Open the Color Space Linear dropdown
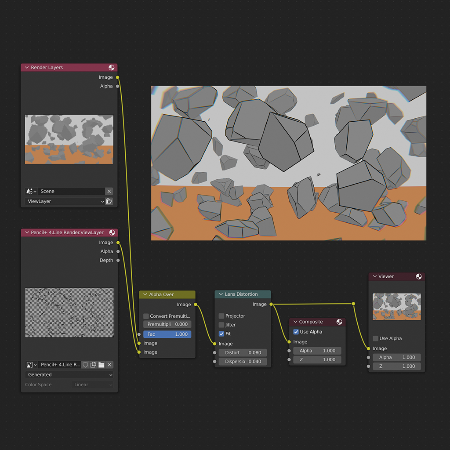The image size is (450, 450). tap(92, 385)
